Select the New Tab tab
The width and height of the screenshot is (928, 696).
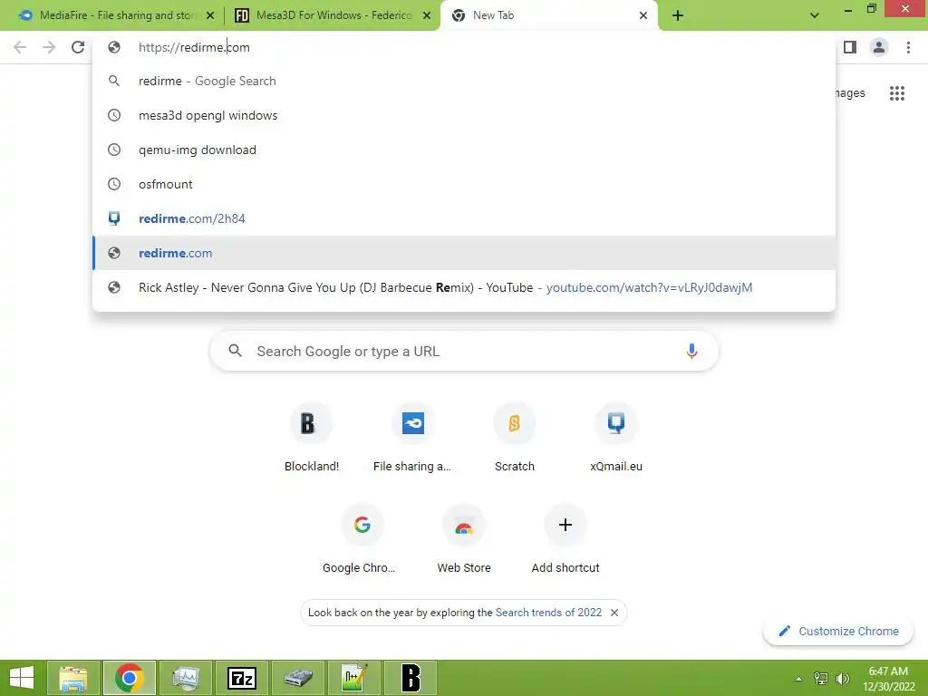coord(548,16)
